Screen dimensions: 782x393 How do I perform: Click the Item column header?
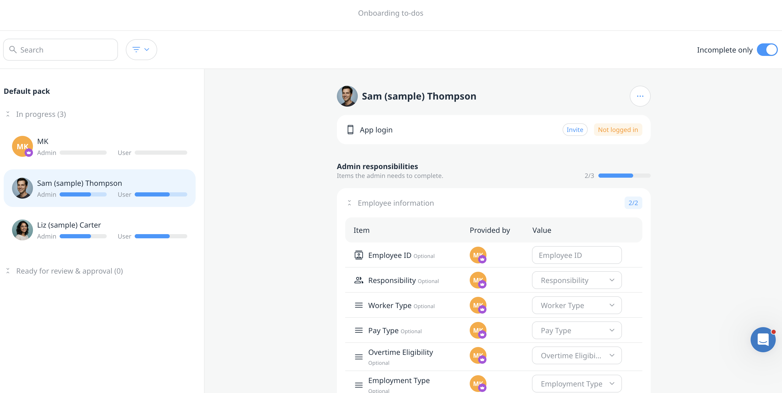click(361, 230)
